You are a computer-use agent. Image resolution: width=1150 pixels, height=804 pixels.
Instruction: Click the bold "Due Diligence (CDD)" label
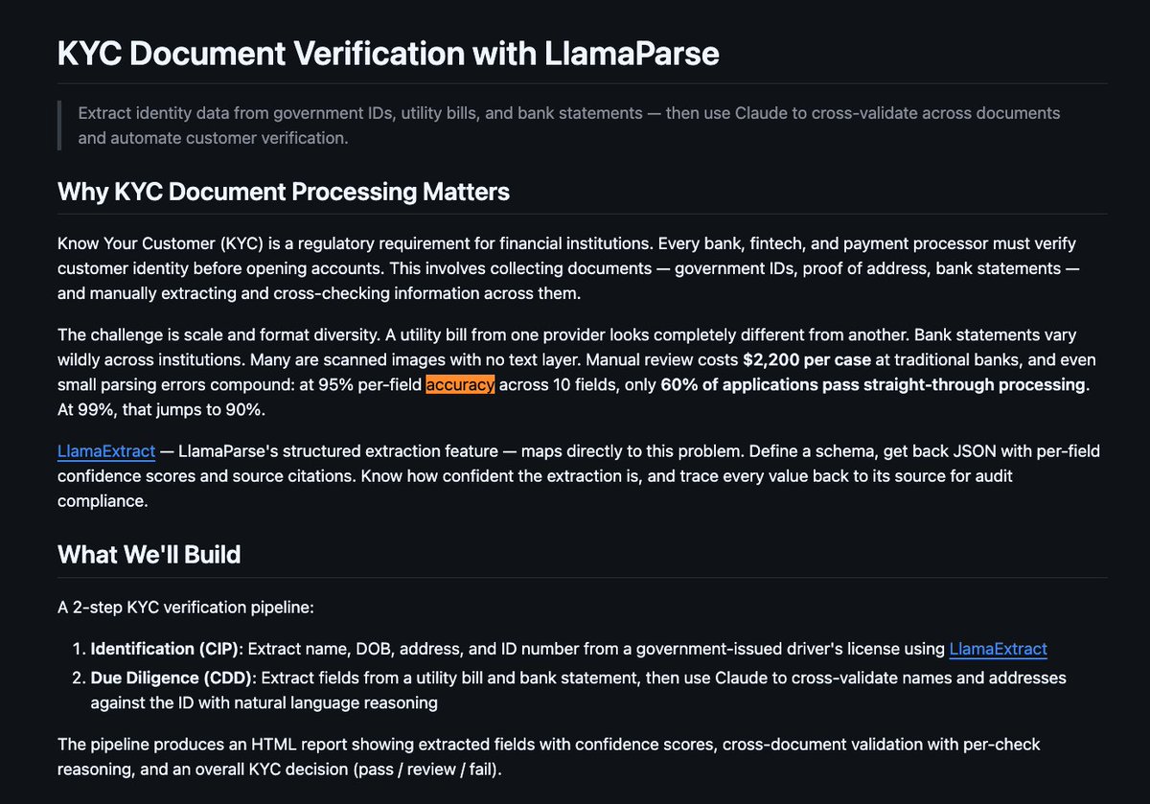pyautogui.click(x=170, y=678)
